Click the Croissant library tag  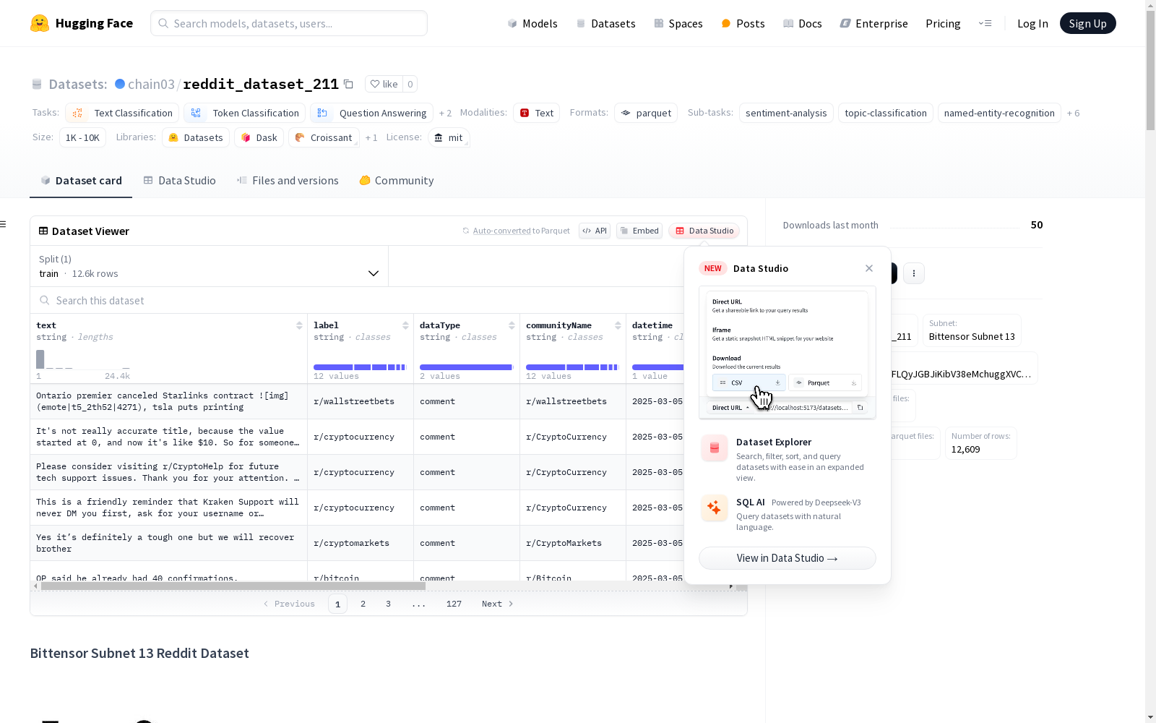click(324, 137)
